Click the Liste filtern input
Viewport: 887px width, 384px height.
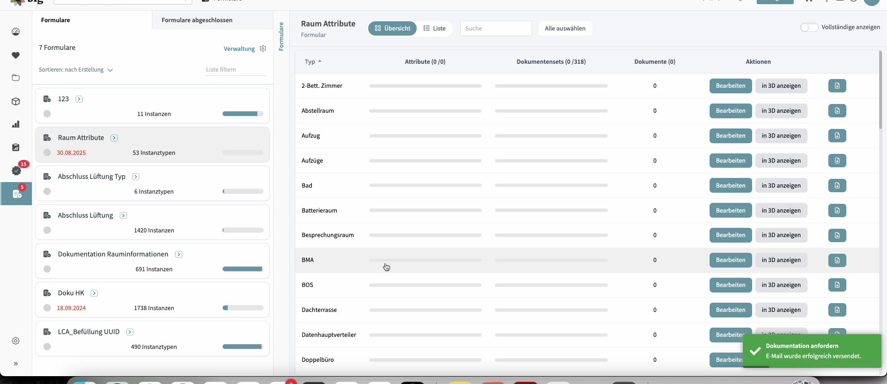coord(236,70)
